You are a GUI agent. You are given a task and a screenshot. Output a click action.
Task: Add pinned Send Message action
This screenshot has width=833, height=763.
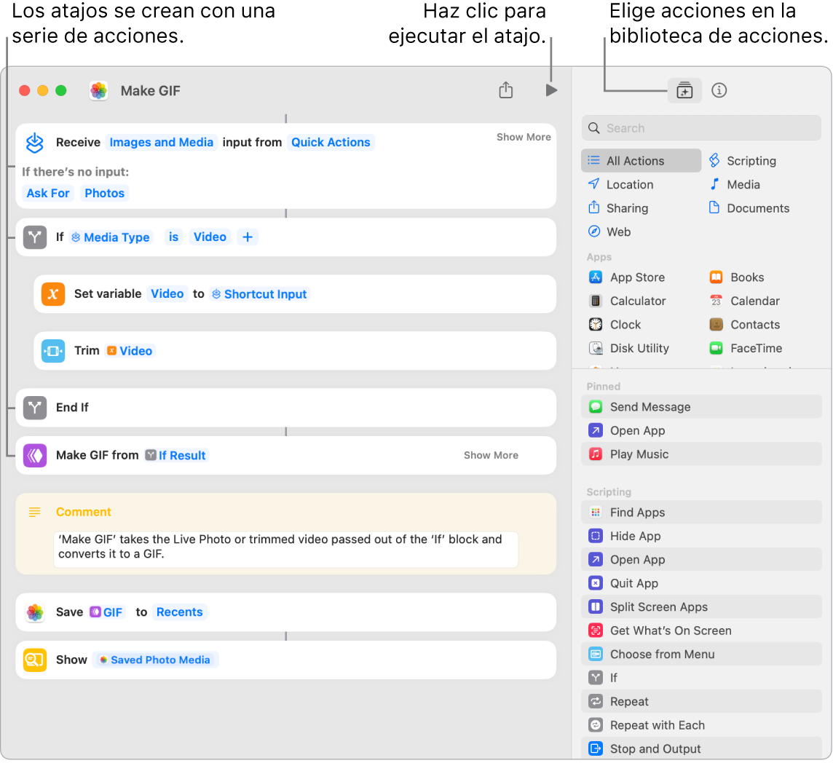(x=701, y=407)
